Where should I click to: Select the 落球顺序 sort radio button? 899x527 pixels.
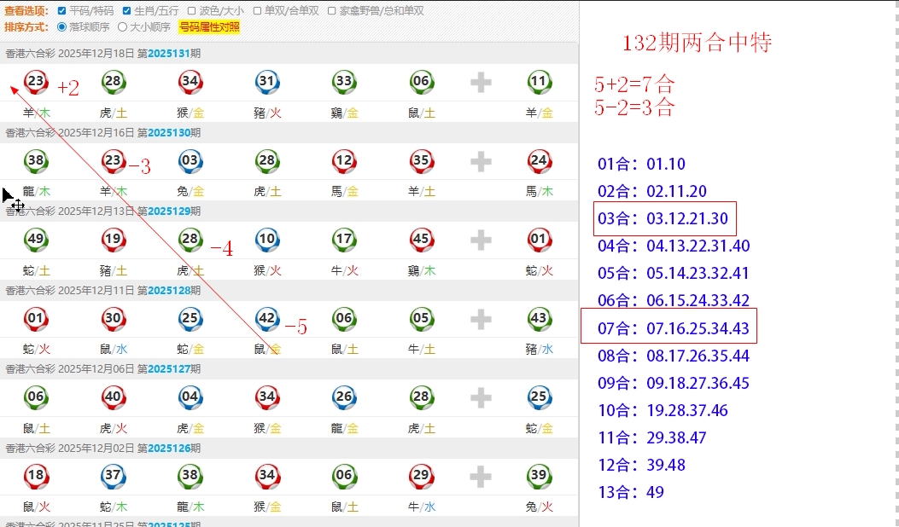tap(61, 26)
